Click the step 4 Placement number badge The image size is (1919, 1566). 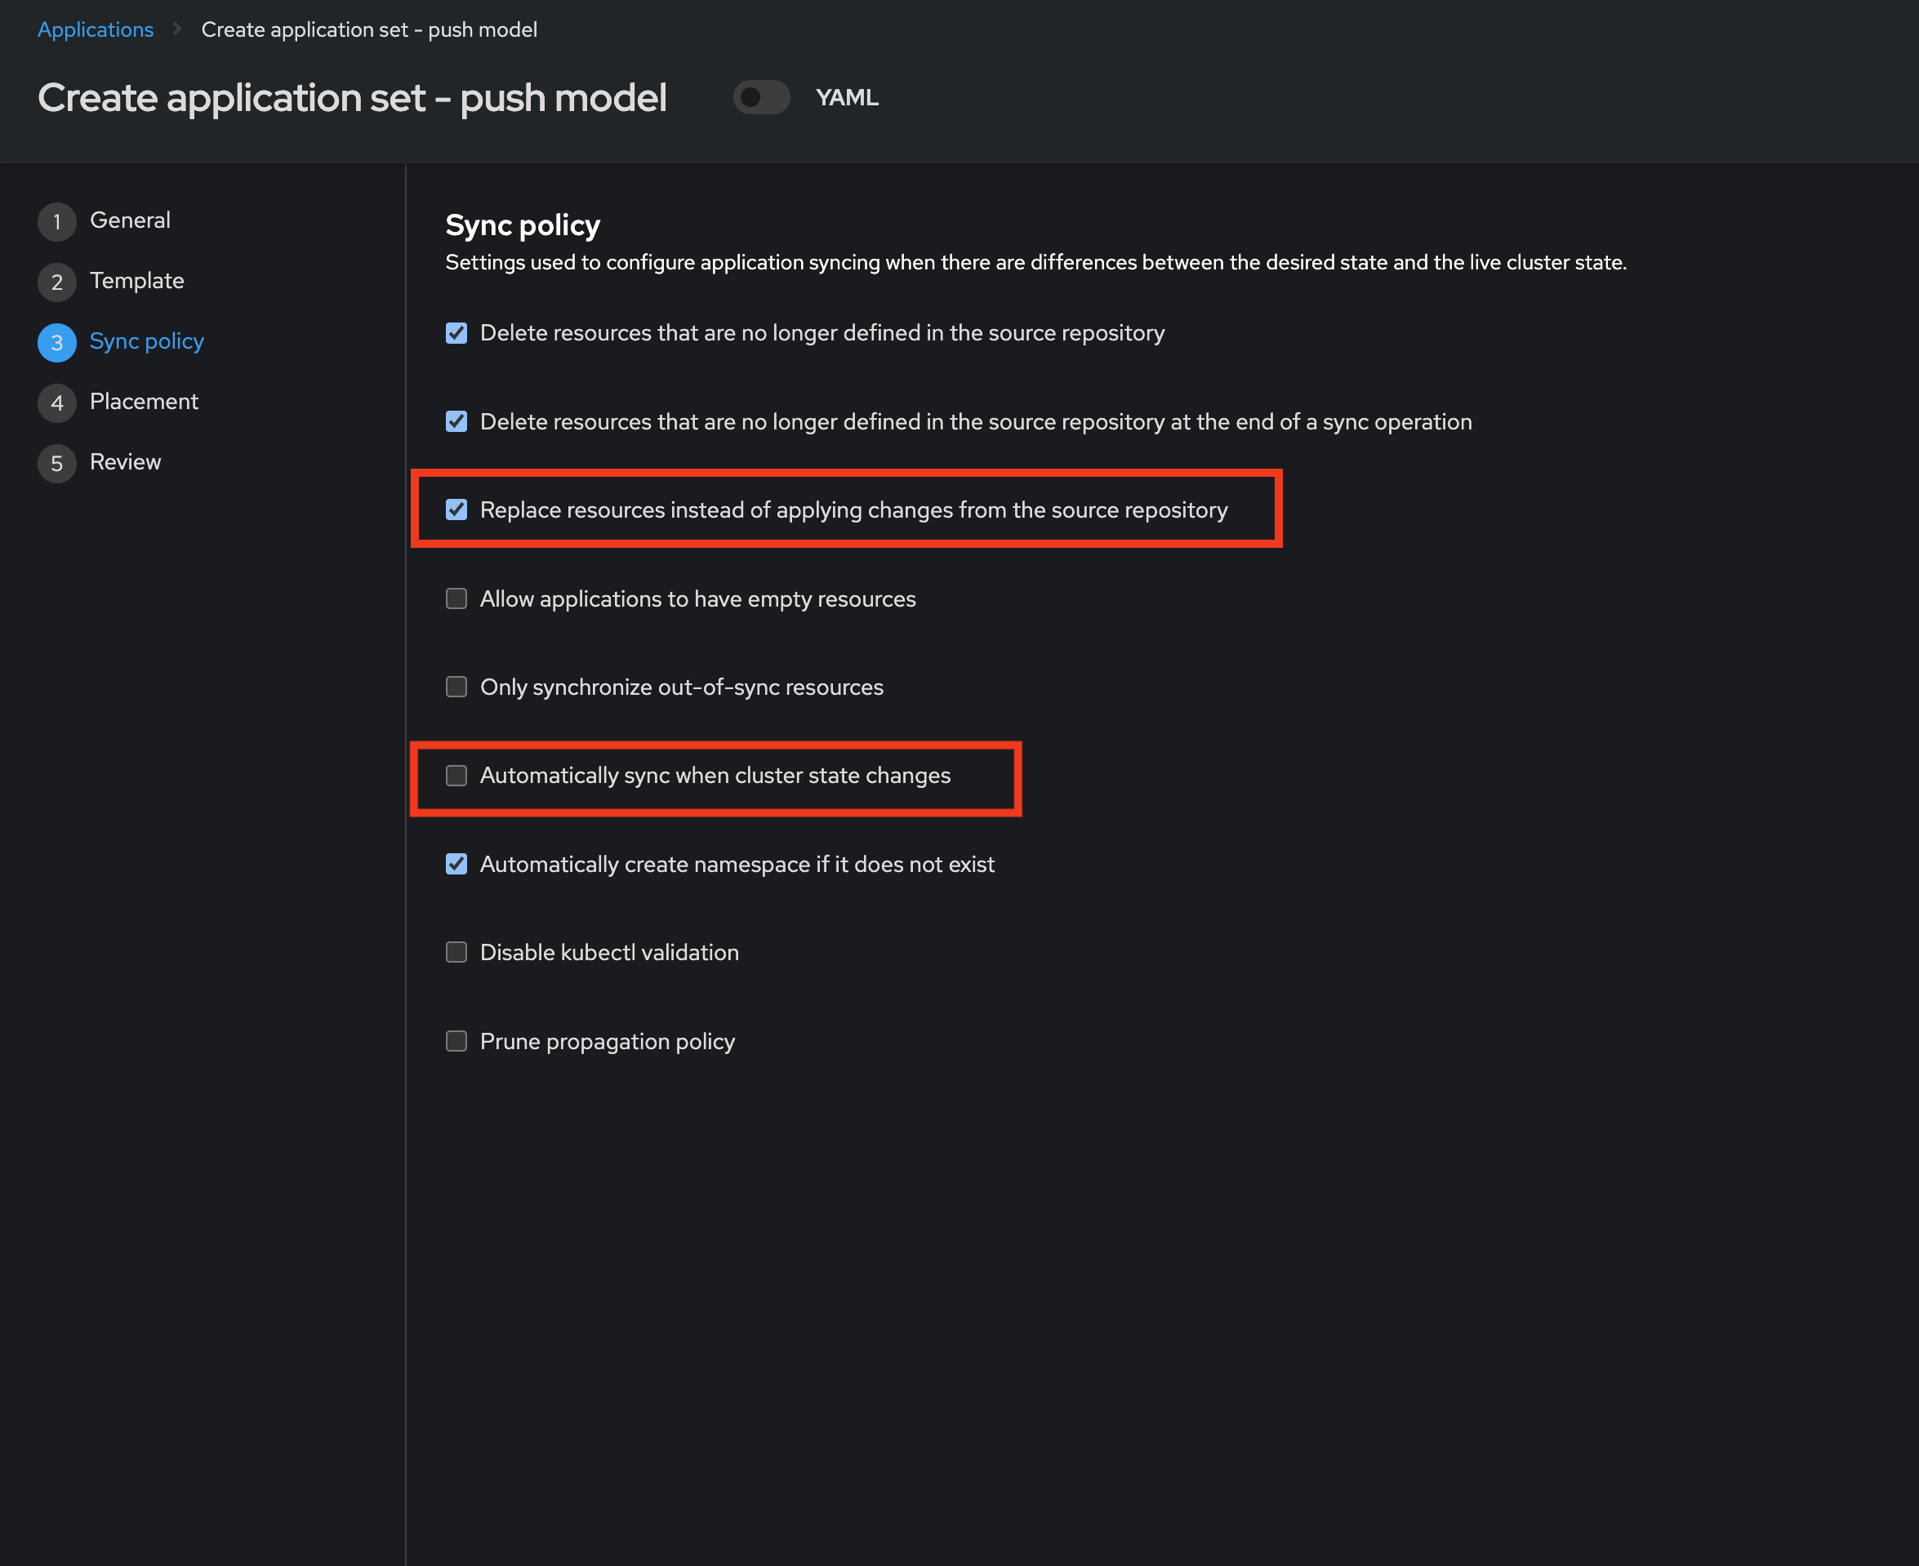57,403
